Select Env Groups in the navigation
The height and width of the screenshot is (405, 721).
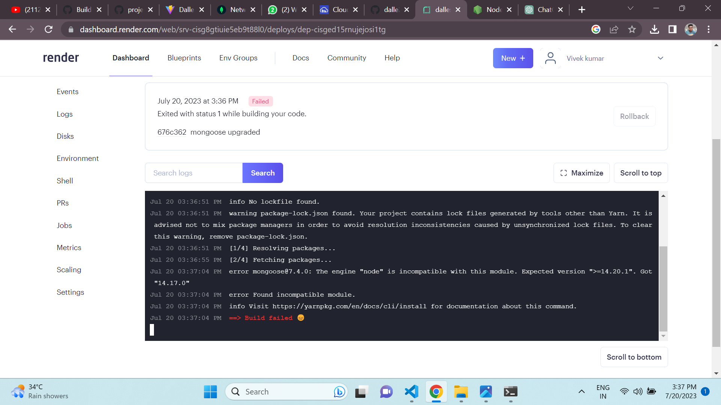point(238,58)
